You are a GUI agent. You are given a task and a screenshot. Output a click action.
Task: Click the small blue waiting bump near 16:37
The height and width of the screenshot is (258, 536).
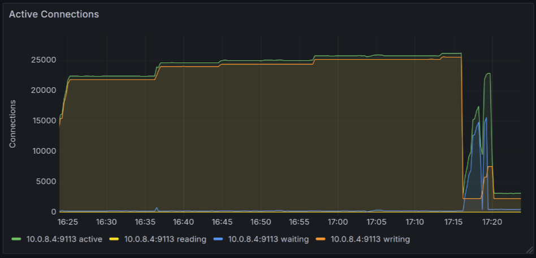click(x=157, y=208)
